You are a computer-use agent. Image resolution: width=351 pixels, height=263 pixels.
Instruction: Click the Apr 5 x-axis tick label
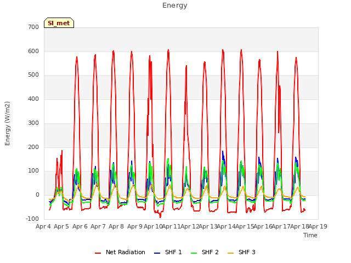click(61, 226)
